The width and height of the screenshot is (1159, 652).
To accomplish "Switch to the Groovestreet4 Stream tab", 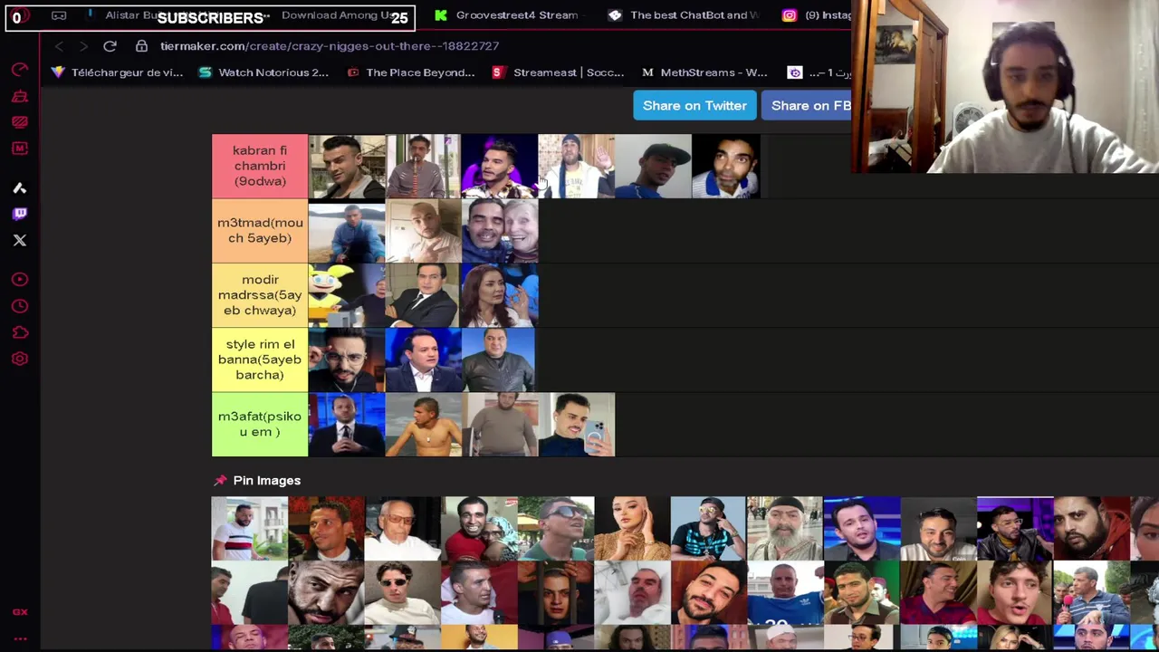I will pyautogui.click(x=507, y=15).
